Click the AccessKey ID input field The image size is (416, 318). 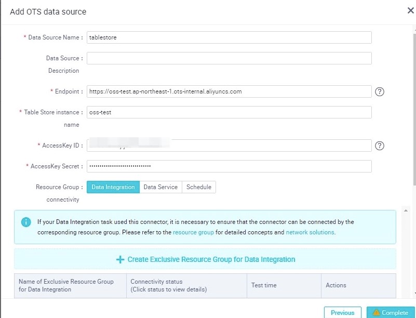tap(229, 145)
